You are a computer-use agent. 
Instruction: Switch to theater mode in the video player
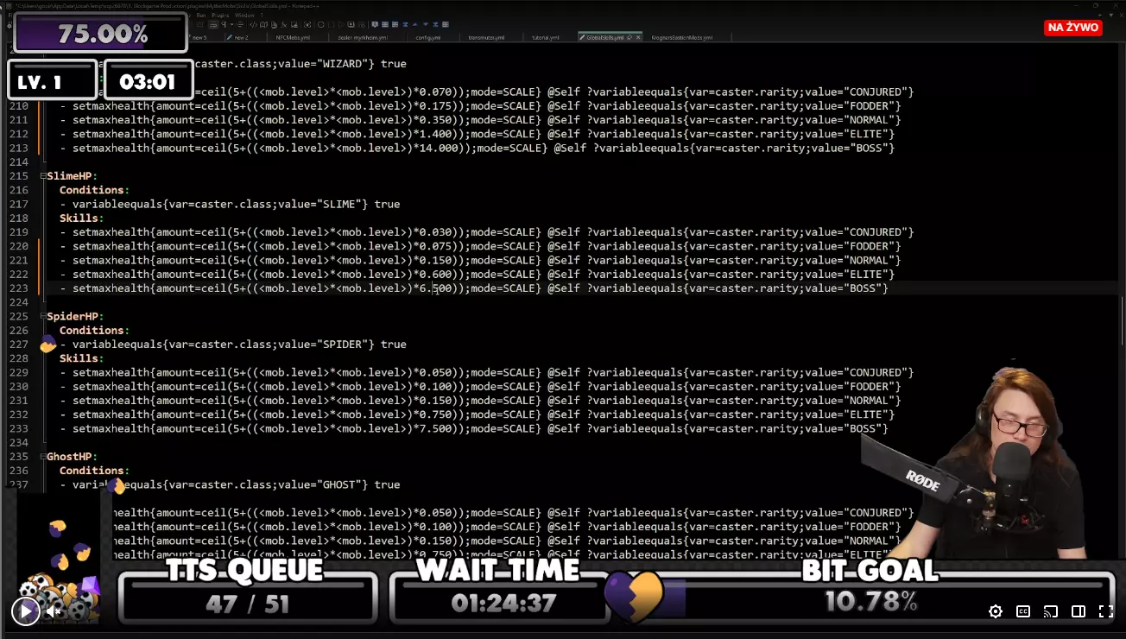pyautogui.click(x=1079, y=611)
